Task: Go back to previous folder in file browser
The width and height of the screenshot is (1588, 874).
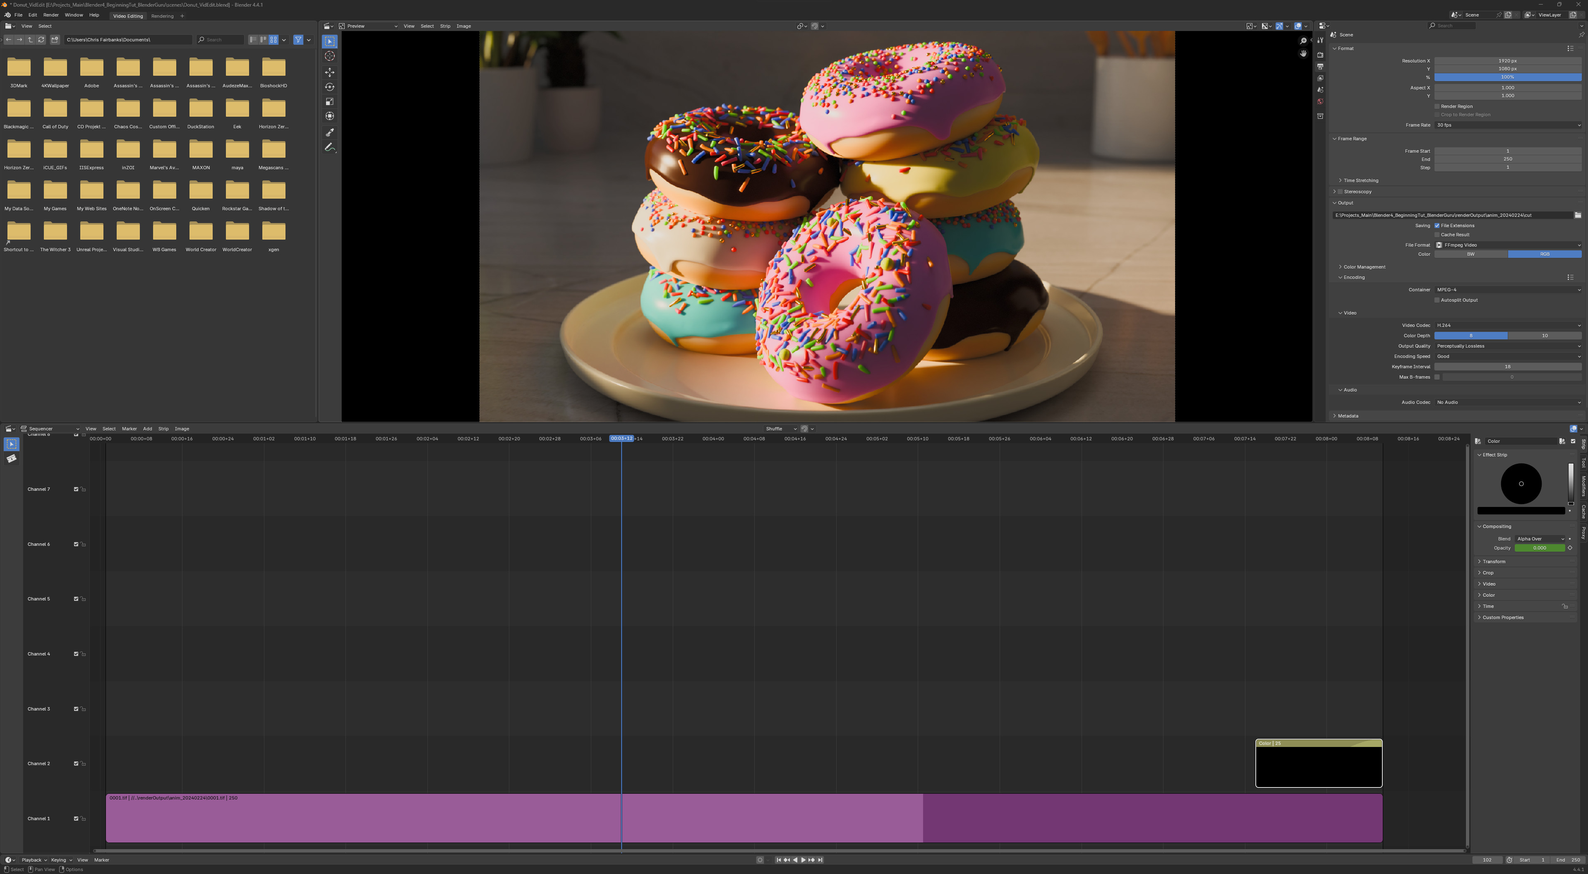Action: [x=9, y=39]
